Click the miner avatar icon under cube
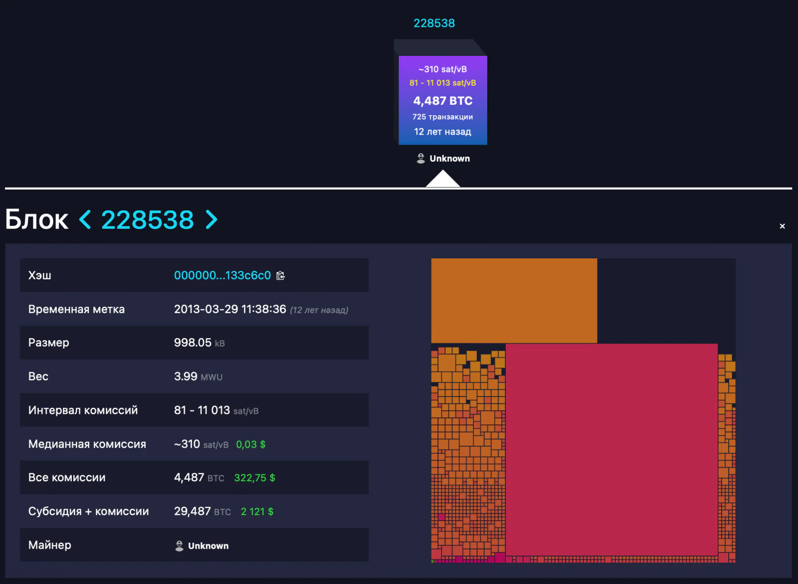 421,159
